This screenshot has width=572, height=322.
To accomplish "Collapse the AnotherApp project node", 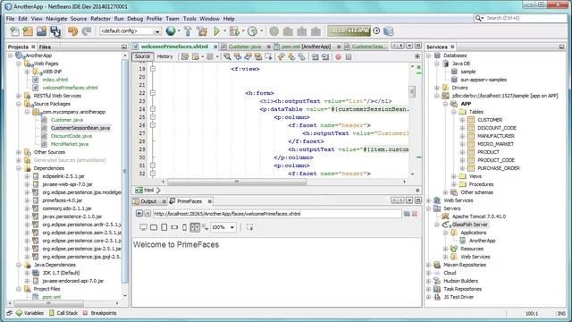I will click(10, 55).
